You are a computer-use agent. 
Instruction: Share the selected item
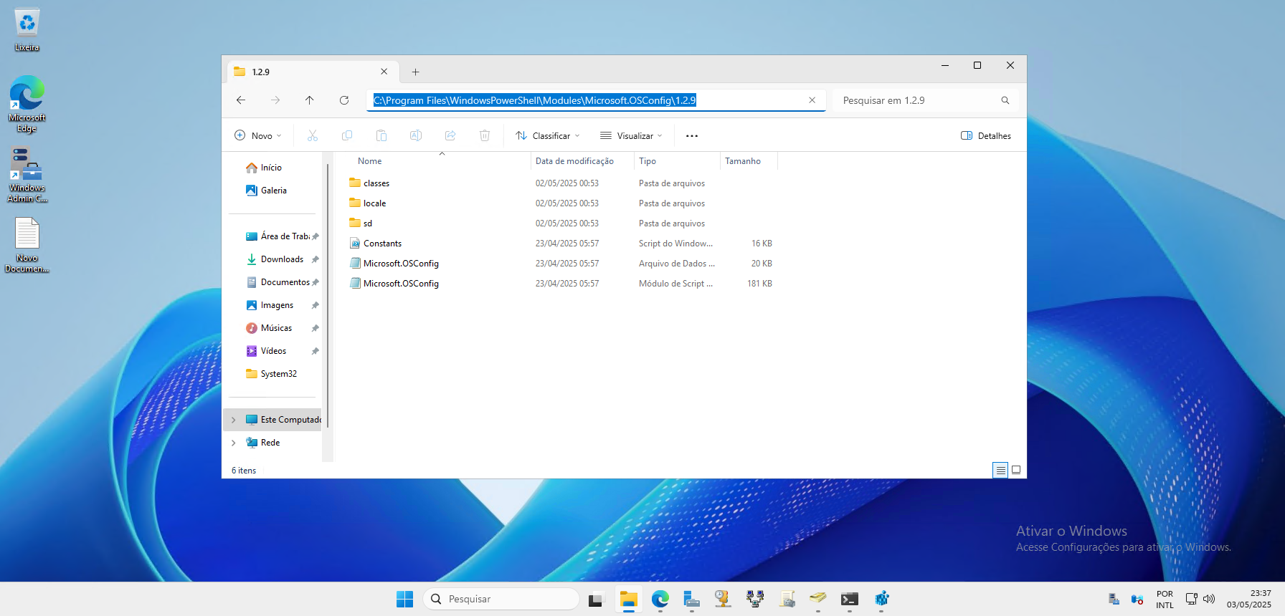pos(450,135)
